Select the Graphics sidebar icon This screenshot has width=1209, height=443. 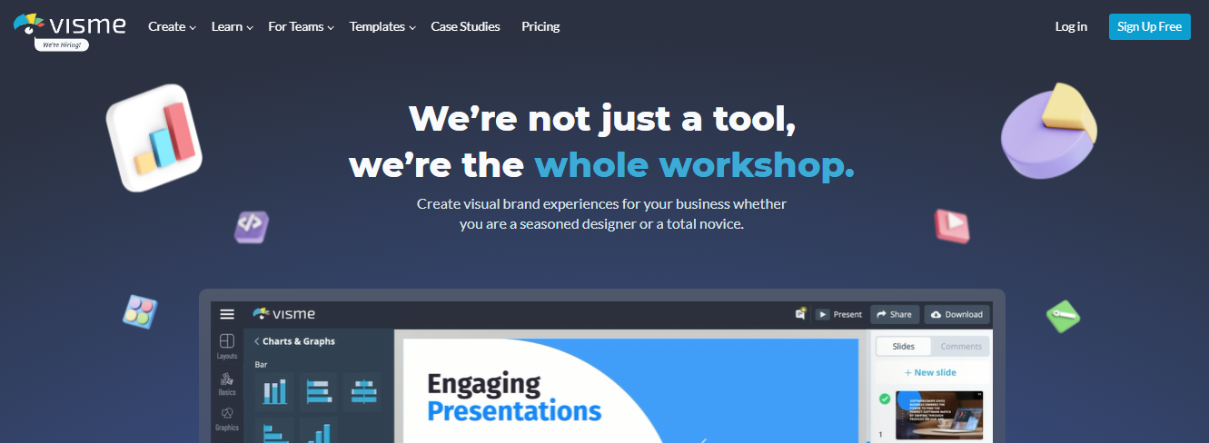(x=227, y=418)
